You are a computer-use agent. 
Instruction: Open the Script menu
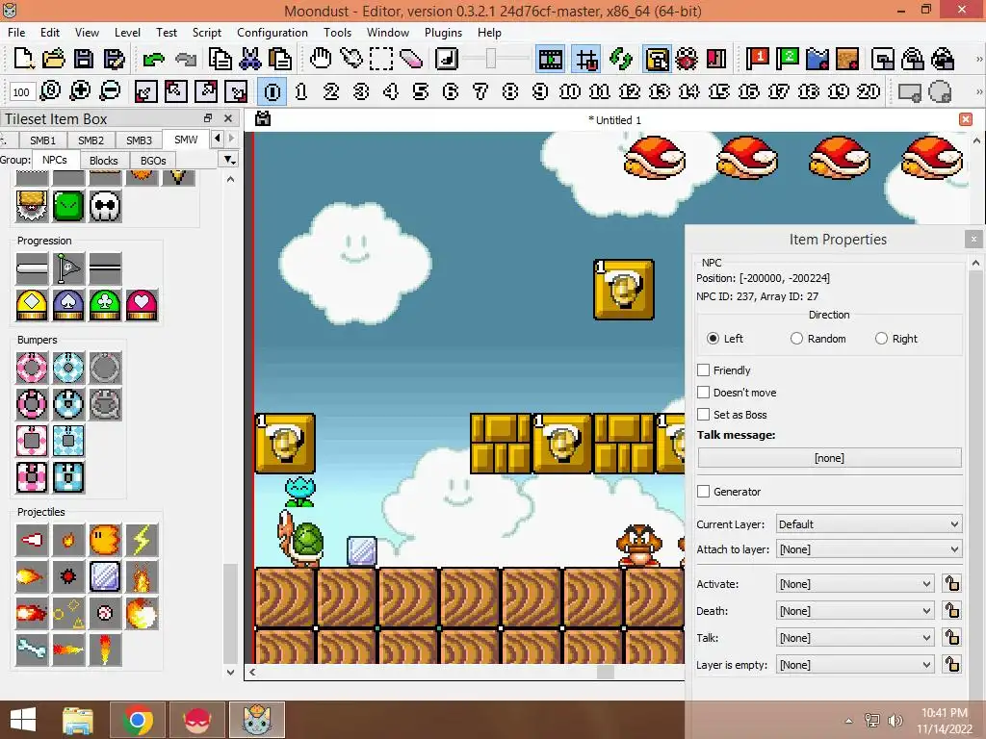[x=206, y=32]
